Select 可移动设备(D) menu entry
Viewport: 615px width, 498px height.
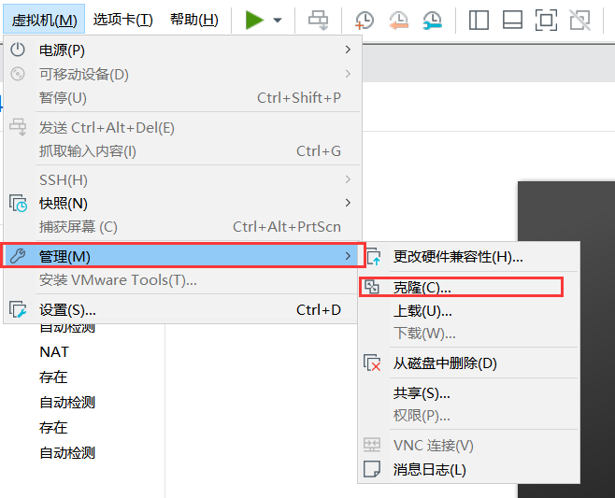pyautogui.click(x=182, y=74)
